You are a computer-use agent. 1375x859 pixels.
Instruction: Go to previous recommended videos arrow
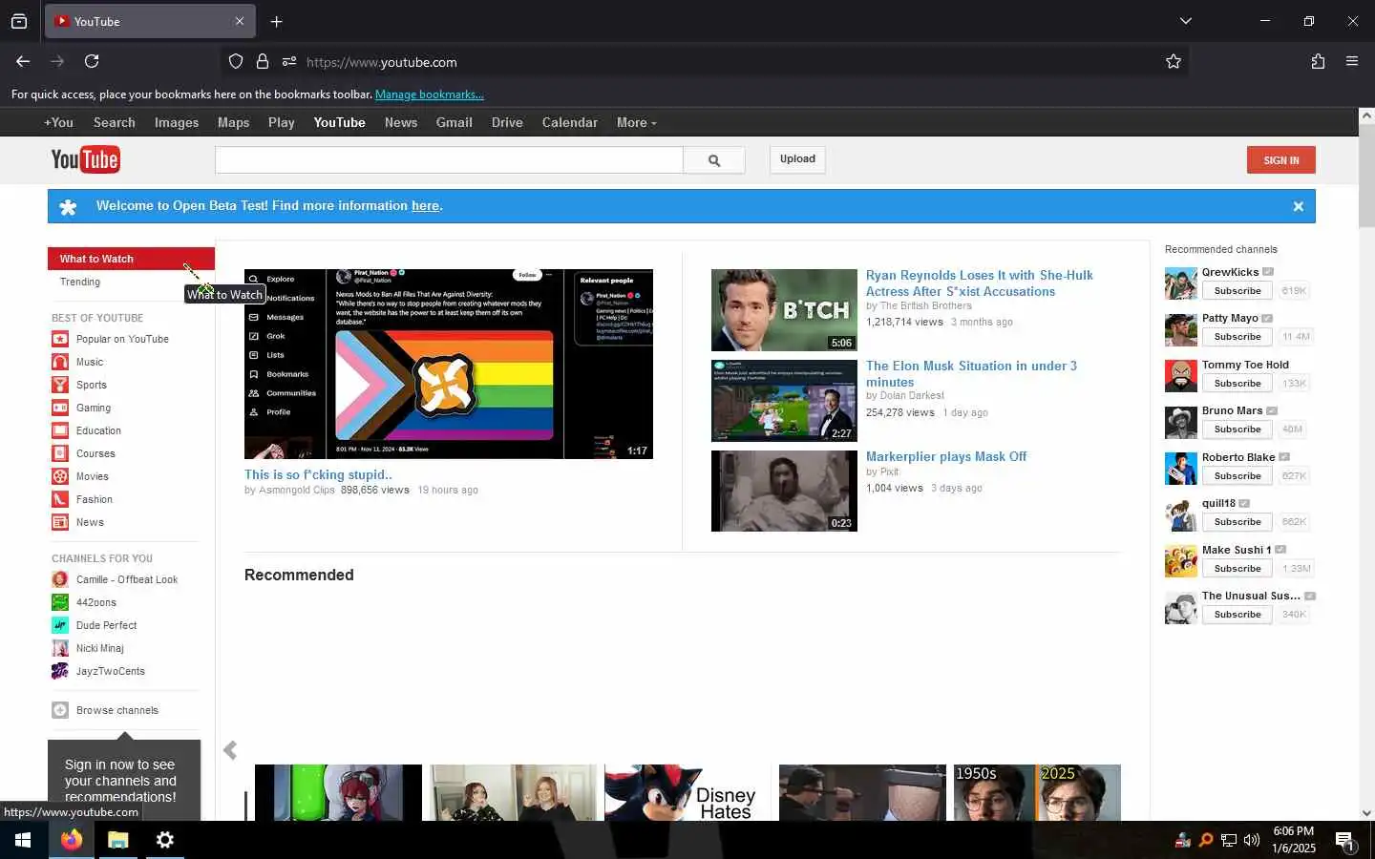click(x=230, y=750)
